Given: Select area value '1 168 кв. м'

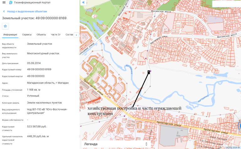Looking at the screenshot, I should point(34,90).
